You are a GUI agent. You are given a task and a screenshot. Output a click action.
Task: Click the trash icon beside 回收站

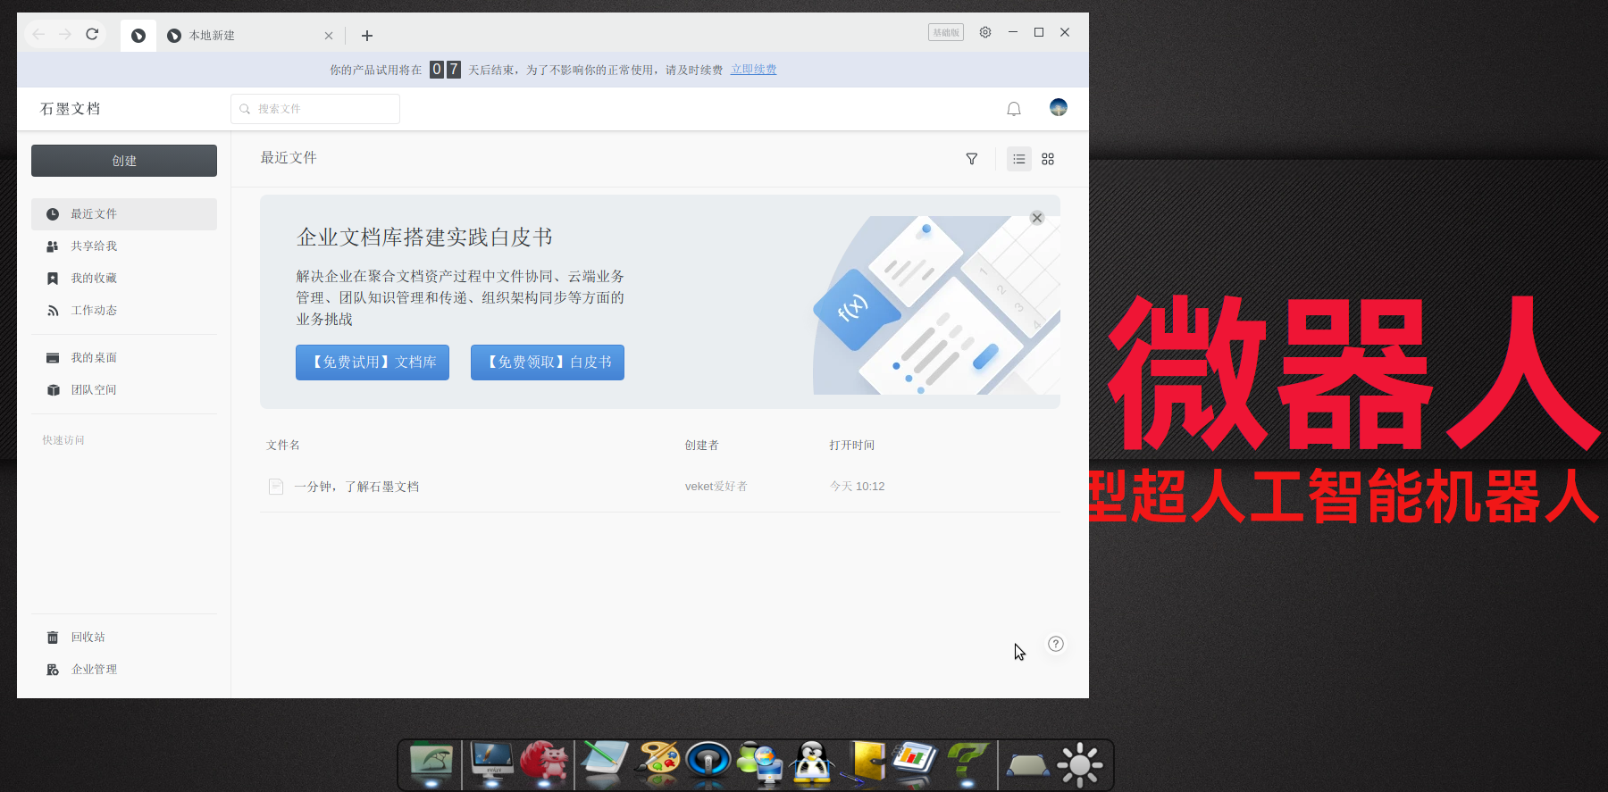[x=53, y=638]
